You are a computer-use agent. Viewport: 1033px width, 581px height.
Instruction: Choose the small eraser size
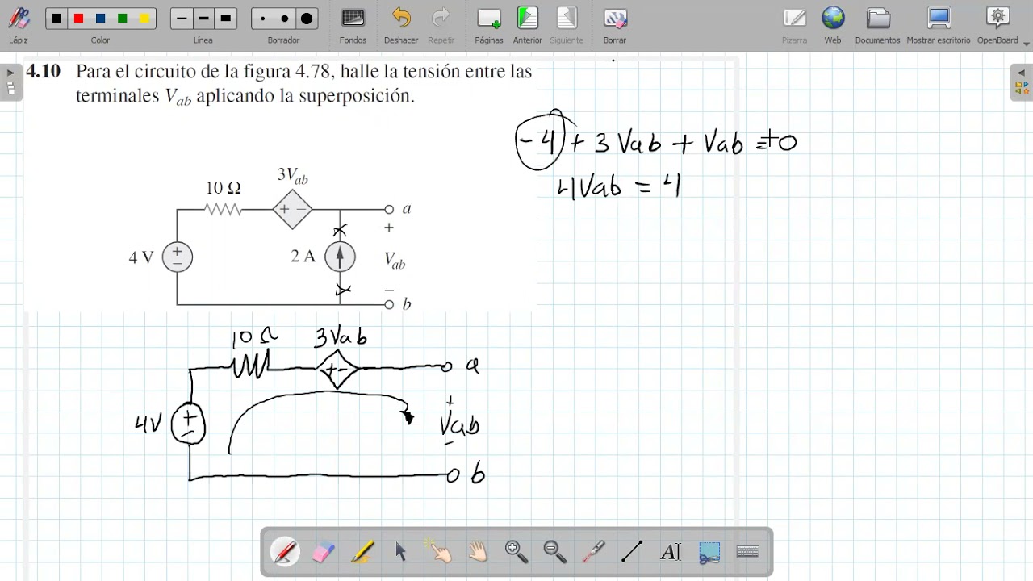[262, 19]
